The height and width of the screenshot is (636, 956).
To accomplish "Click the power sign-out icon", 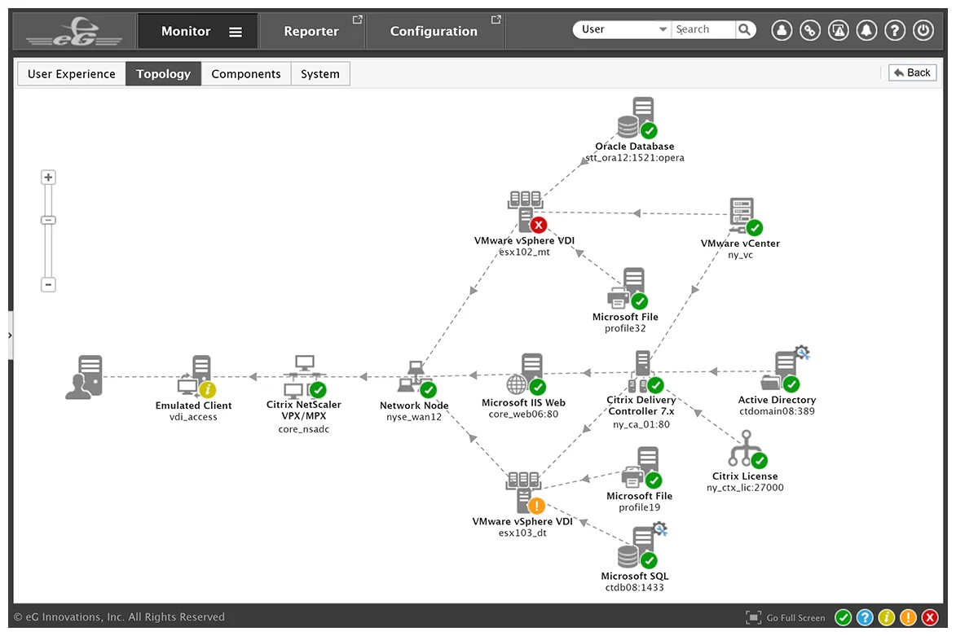I will [923, 30].
